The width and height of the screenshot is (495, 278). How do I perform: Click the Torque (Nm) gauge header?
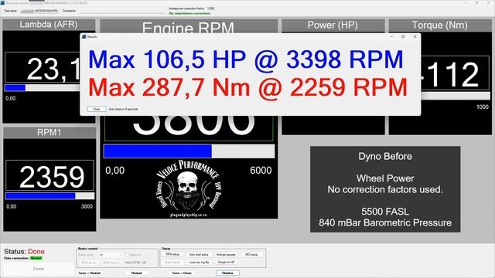tap(440, 25)
